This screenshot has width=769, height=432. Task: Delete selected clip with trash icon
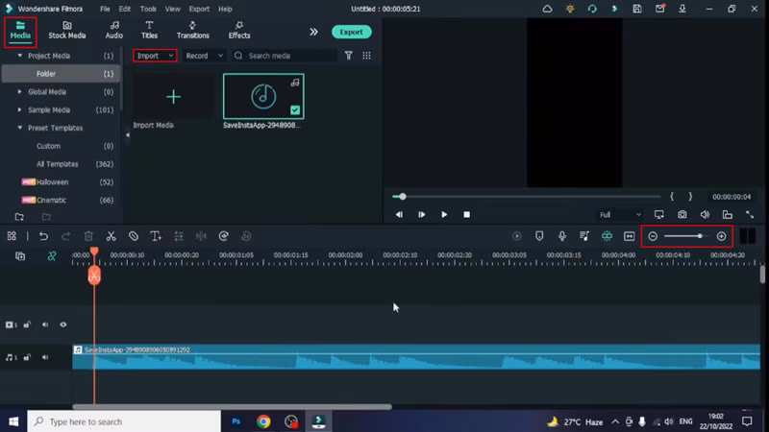coord(88,236)
